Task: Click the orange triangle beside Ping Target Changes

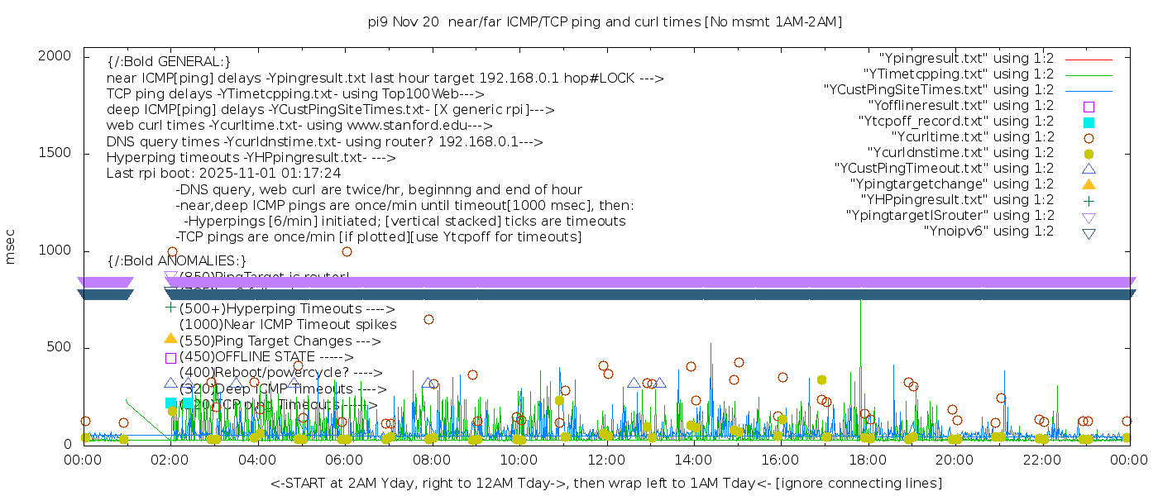Action: click(x=171, y=339)
